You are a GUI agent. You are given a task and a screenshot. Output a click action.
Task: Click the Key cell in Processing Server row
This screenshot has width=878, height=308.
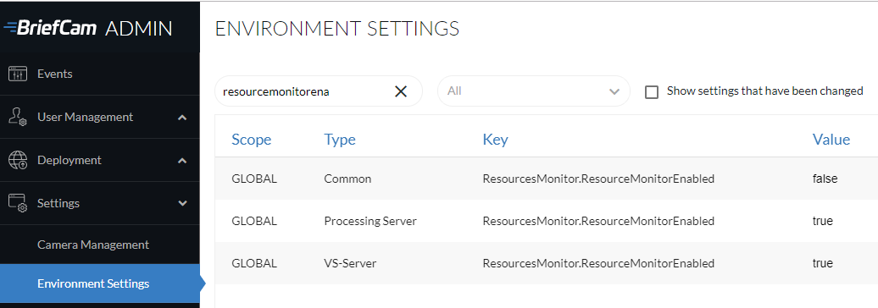click(x=598, y=222)
